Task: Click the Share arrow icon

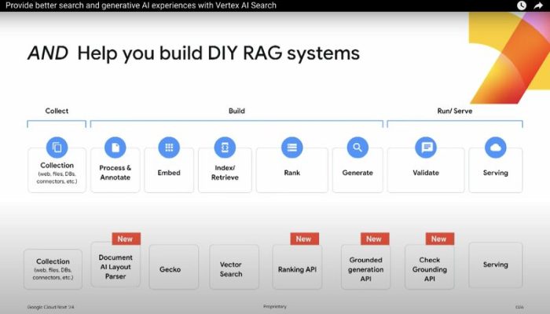Action: click(x=538, y=5)
